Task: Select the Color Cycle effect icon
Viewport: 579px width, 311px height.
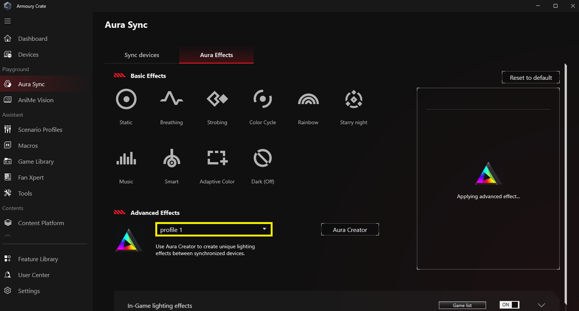Action: [x=263, y=99]
